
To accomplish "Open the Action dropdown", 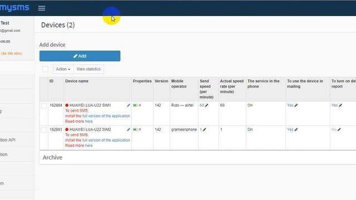I will tap(63, 69).
